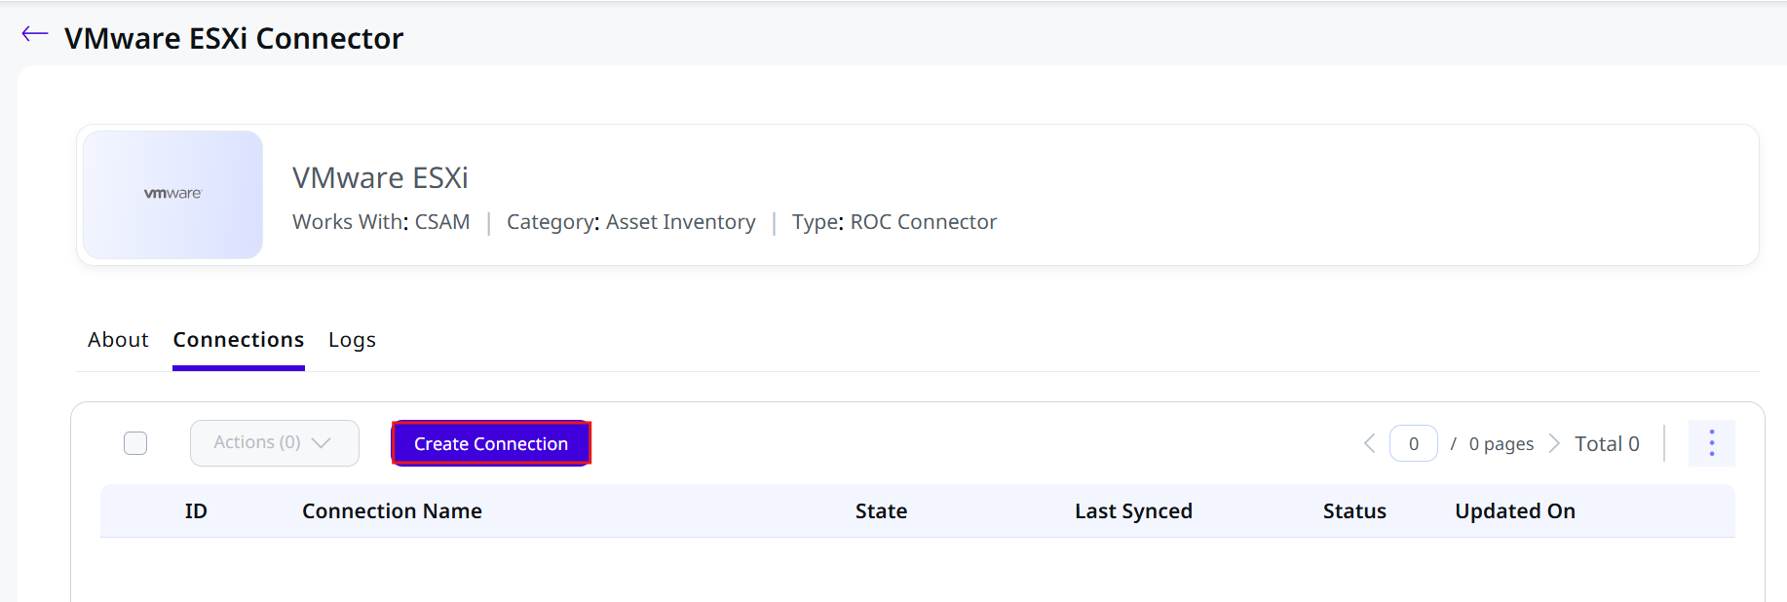Go to the previous page chevron
Screen dimensions: 1787x602
point(1369,444)
